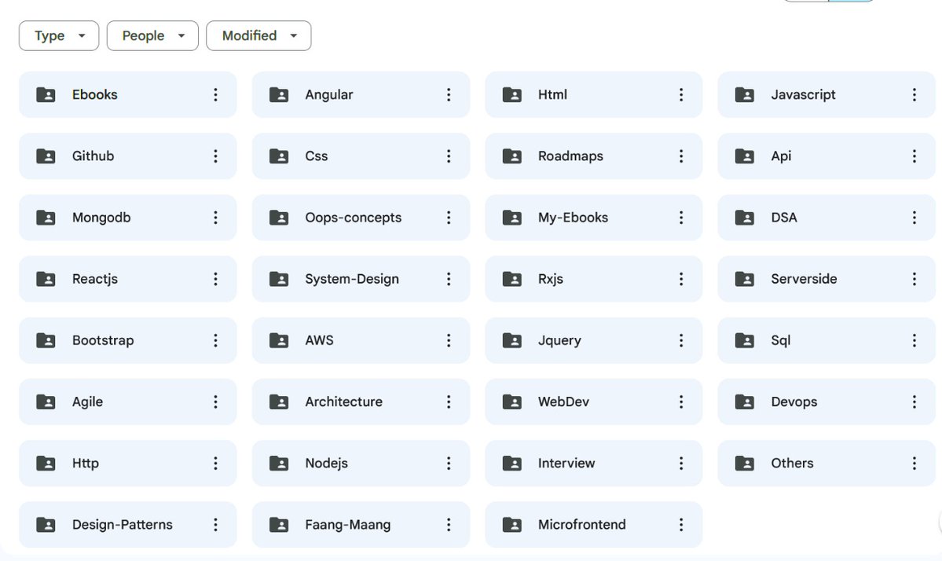The image size is (942, 561).
Task: Click the shared folder icon for Html
Action: [511, 94]
